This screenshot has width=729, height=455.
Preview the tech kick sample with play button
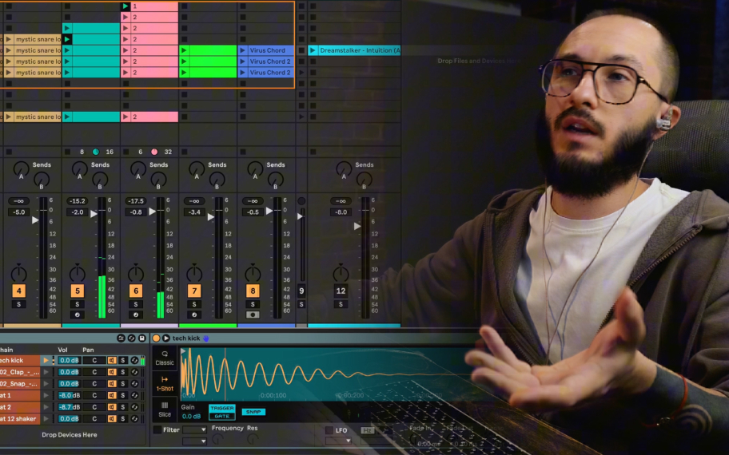pyautogui.click(x=166, y=338)
